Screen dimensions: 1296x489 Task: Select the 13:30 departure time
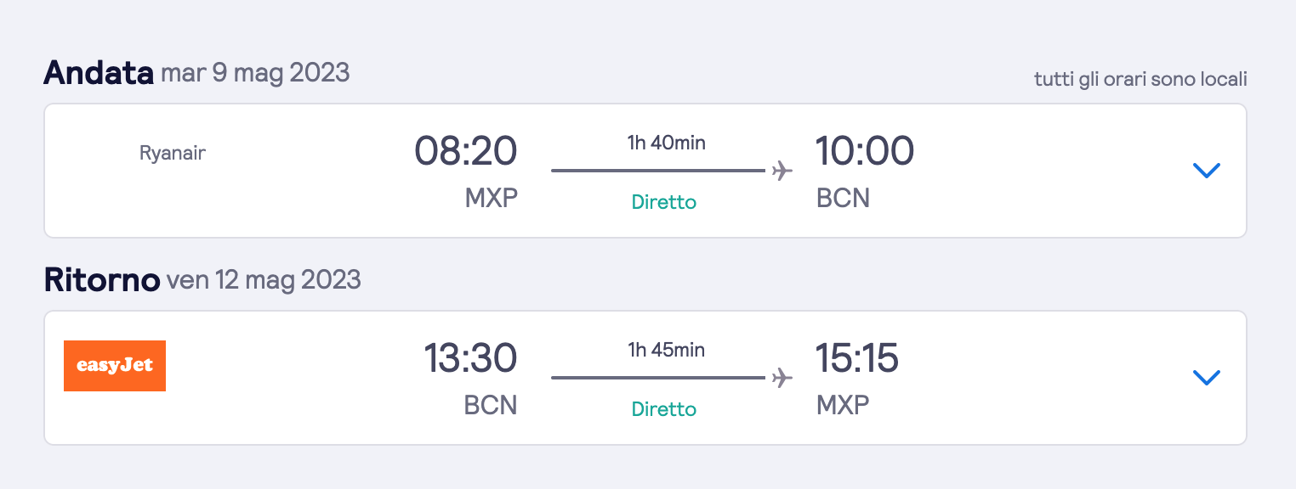(x=470, y=358)
